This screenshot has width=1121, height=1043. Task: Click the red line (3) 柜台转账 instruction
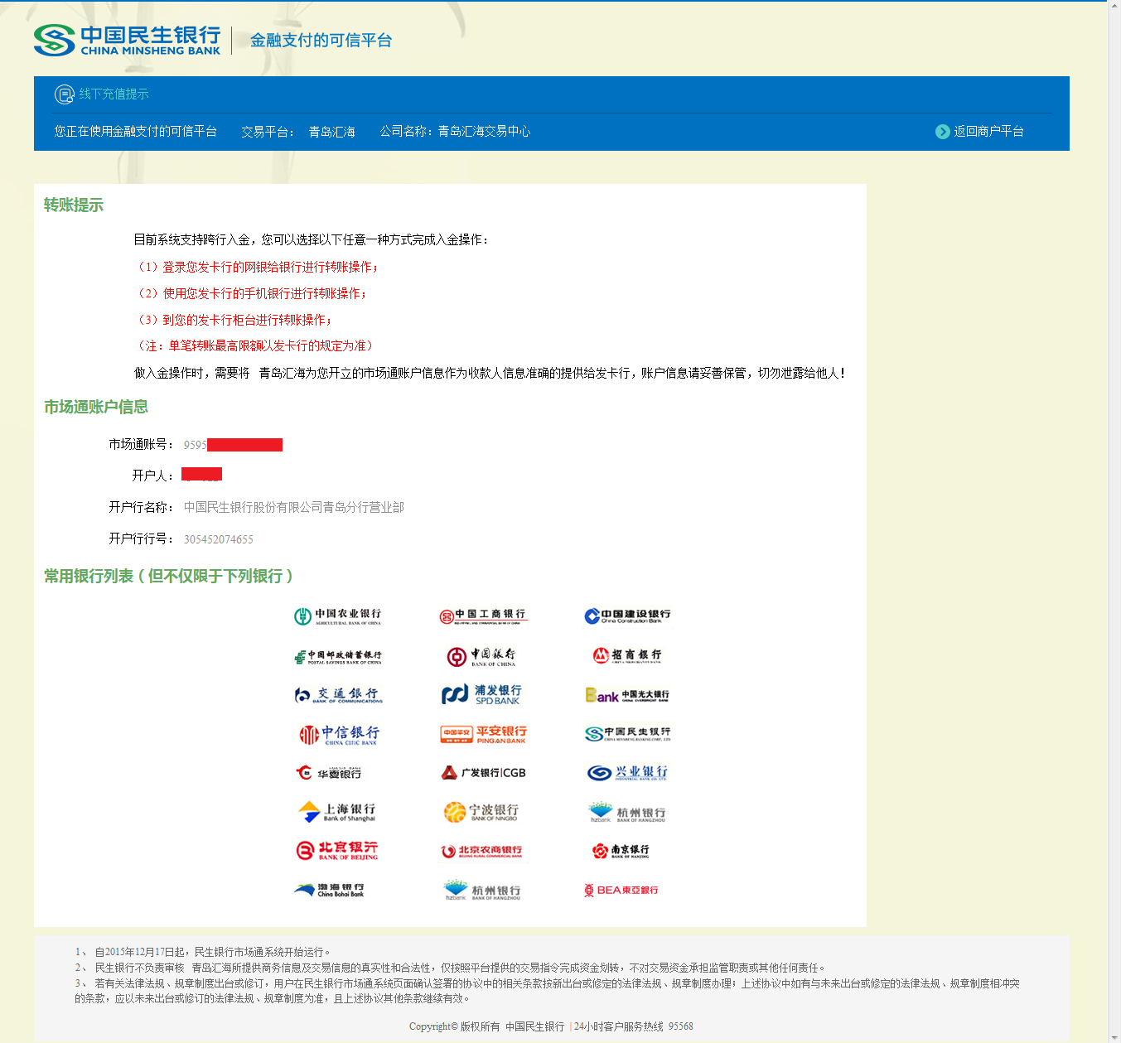234,320
